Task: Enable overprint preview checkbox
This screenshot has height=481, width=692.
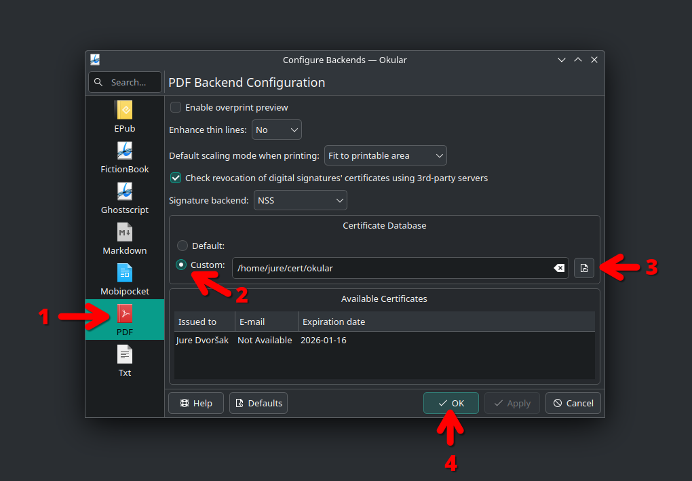Action: (x=176, y=107)
